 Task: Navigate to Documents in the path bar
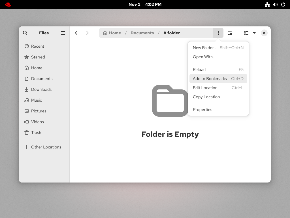pyautogui.click(x=142, y=33)
